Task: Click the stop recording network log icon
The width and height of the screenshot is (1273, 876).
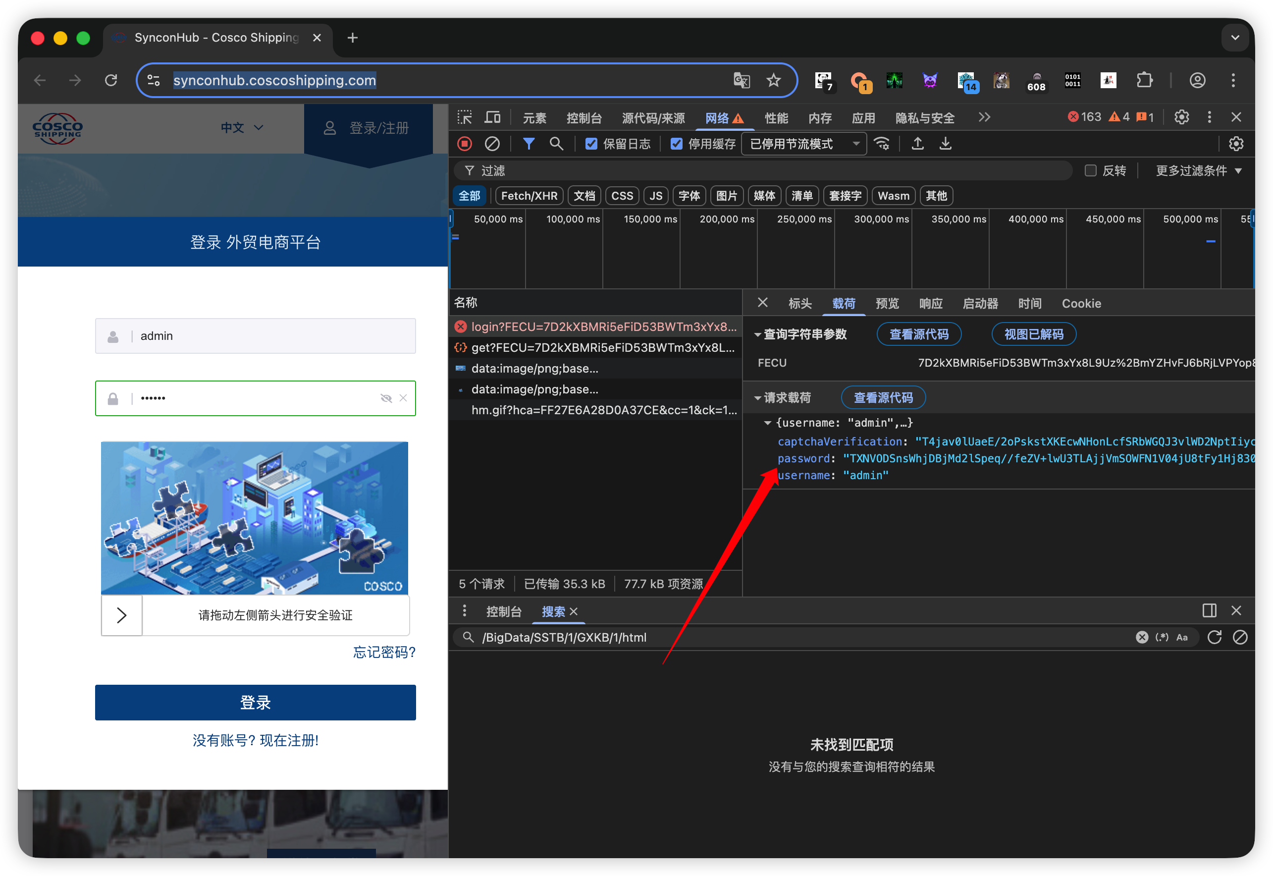Action: click(465, 144)
